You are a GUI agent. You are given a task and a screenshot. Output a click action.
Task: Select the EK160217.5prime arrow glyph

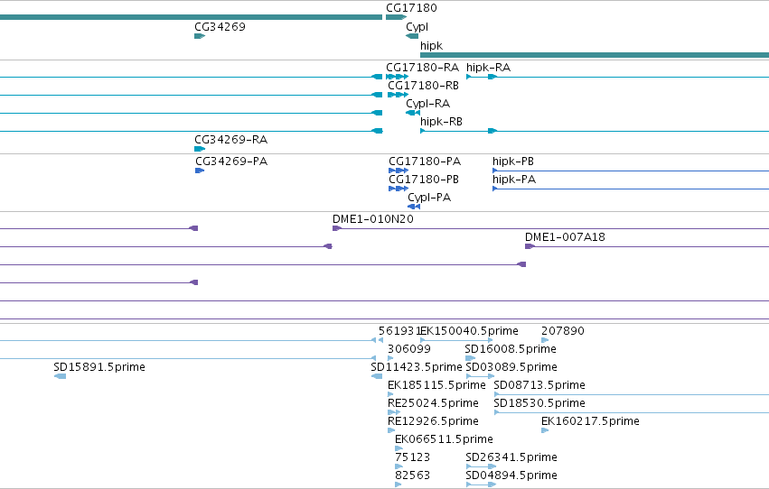(545, 430)
